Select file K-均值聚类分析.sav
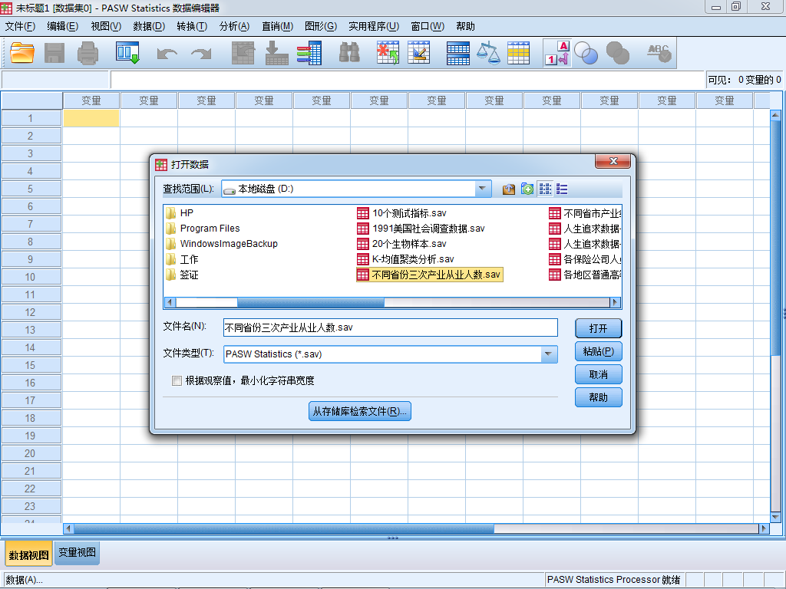 (405, 259)
